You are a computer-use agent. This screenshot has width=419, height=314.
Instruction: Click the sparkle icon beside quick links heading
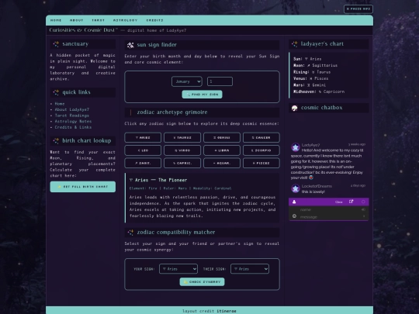tap(56, 92)
